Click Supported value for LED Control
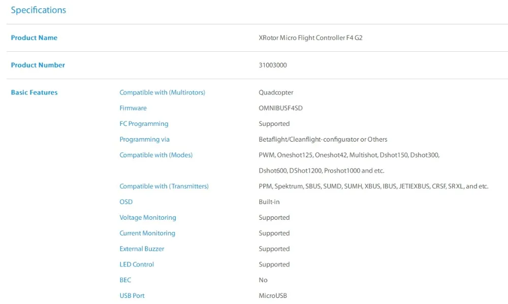The image size is (508, 304). [x=274, y=264]
